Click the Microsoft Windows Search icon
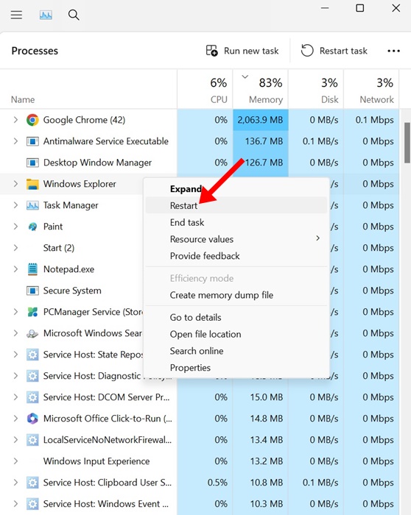This screenshot has width=411, height=515. pos(32,333)
